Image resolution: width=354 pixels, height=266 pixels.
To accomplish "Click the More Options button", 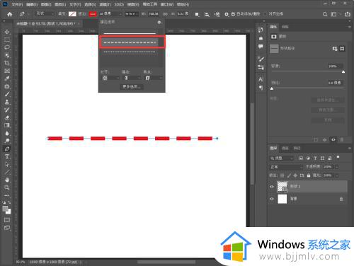I will pos(132,87).
